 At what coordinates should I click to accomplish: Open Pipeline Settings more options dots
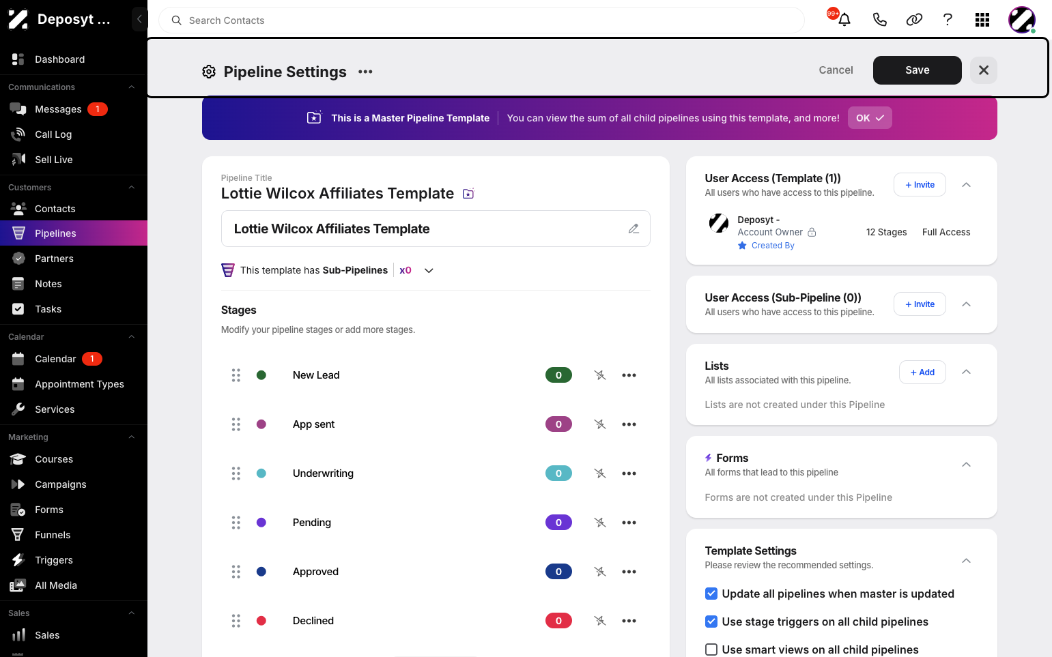click(365, 72)
